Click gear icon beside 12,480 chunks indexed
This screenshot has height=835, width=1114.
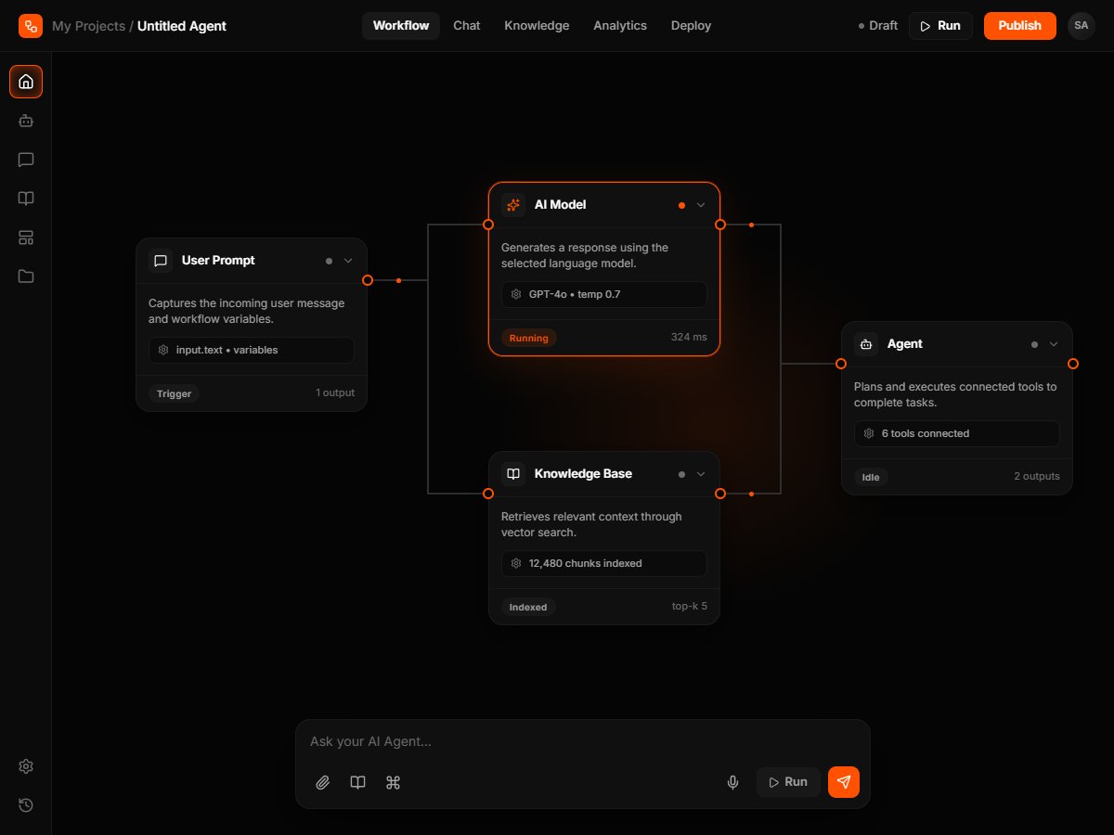(x=516, y=563)
